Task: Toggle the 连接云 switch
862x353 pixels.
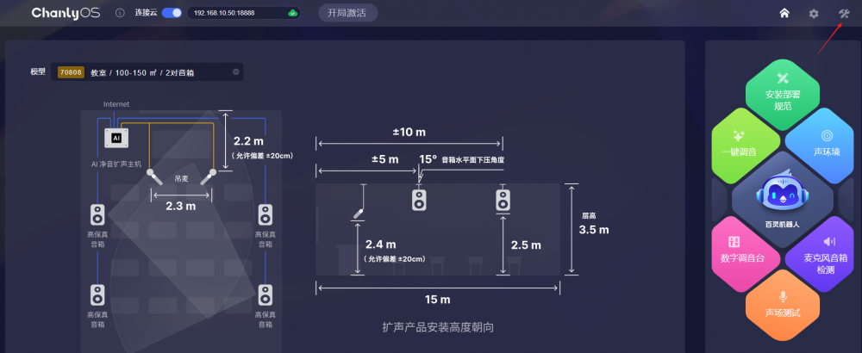Action: [172, 13]
